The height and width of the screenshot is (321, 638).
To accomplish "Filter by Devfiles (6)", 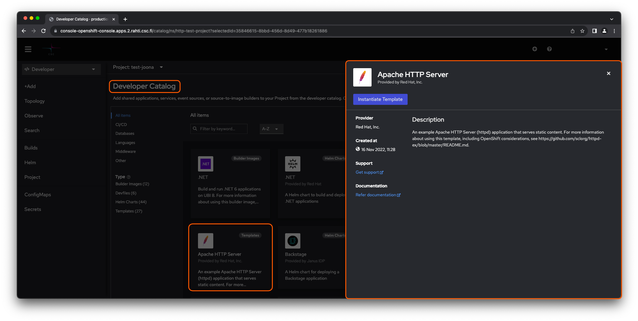I will pos(126,193).
